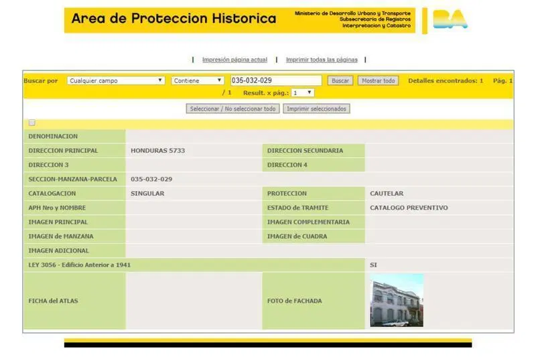Click 'Seleccionar / No seleccionar todo' button
The width and height of the screenshot is (536, 357).
232,109
